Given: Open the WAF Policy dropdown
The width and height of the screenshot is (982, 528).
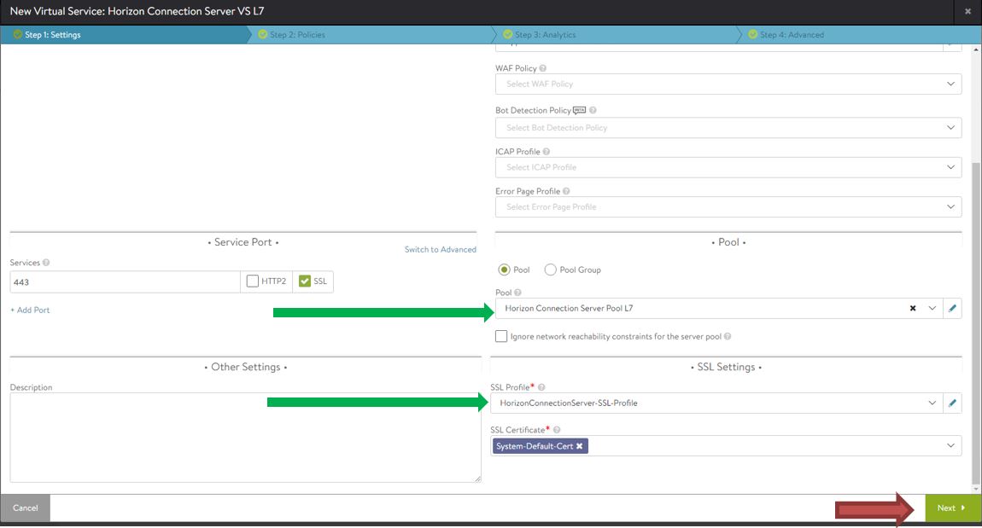Looking at the screenshot, I should (x=728, y=84).
